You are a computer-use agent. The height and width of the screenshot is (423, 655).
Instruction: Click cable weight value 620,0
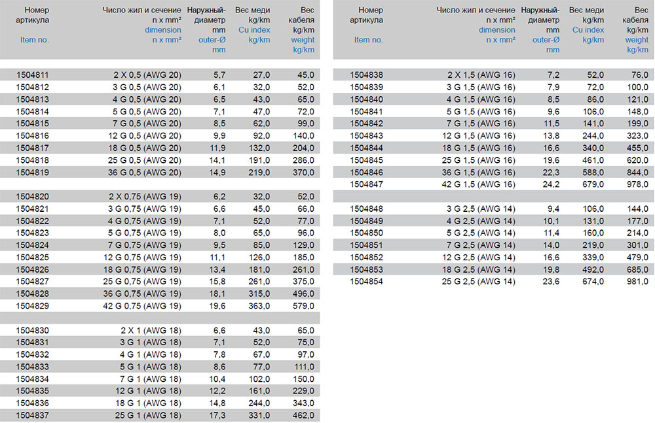pyautogui.click(x=637, y=160)
